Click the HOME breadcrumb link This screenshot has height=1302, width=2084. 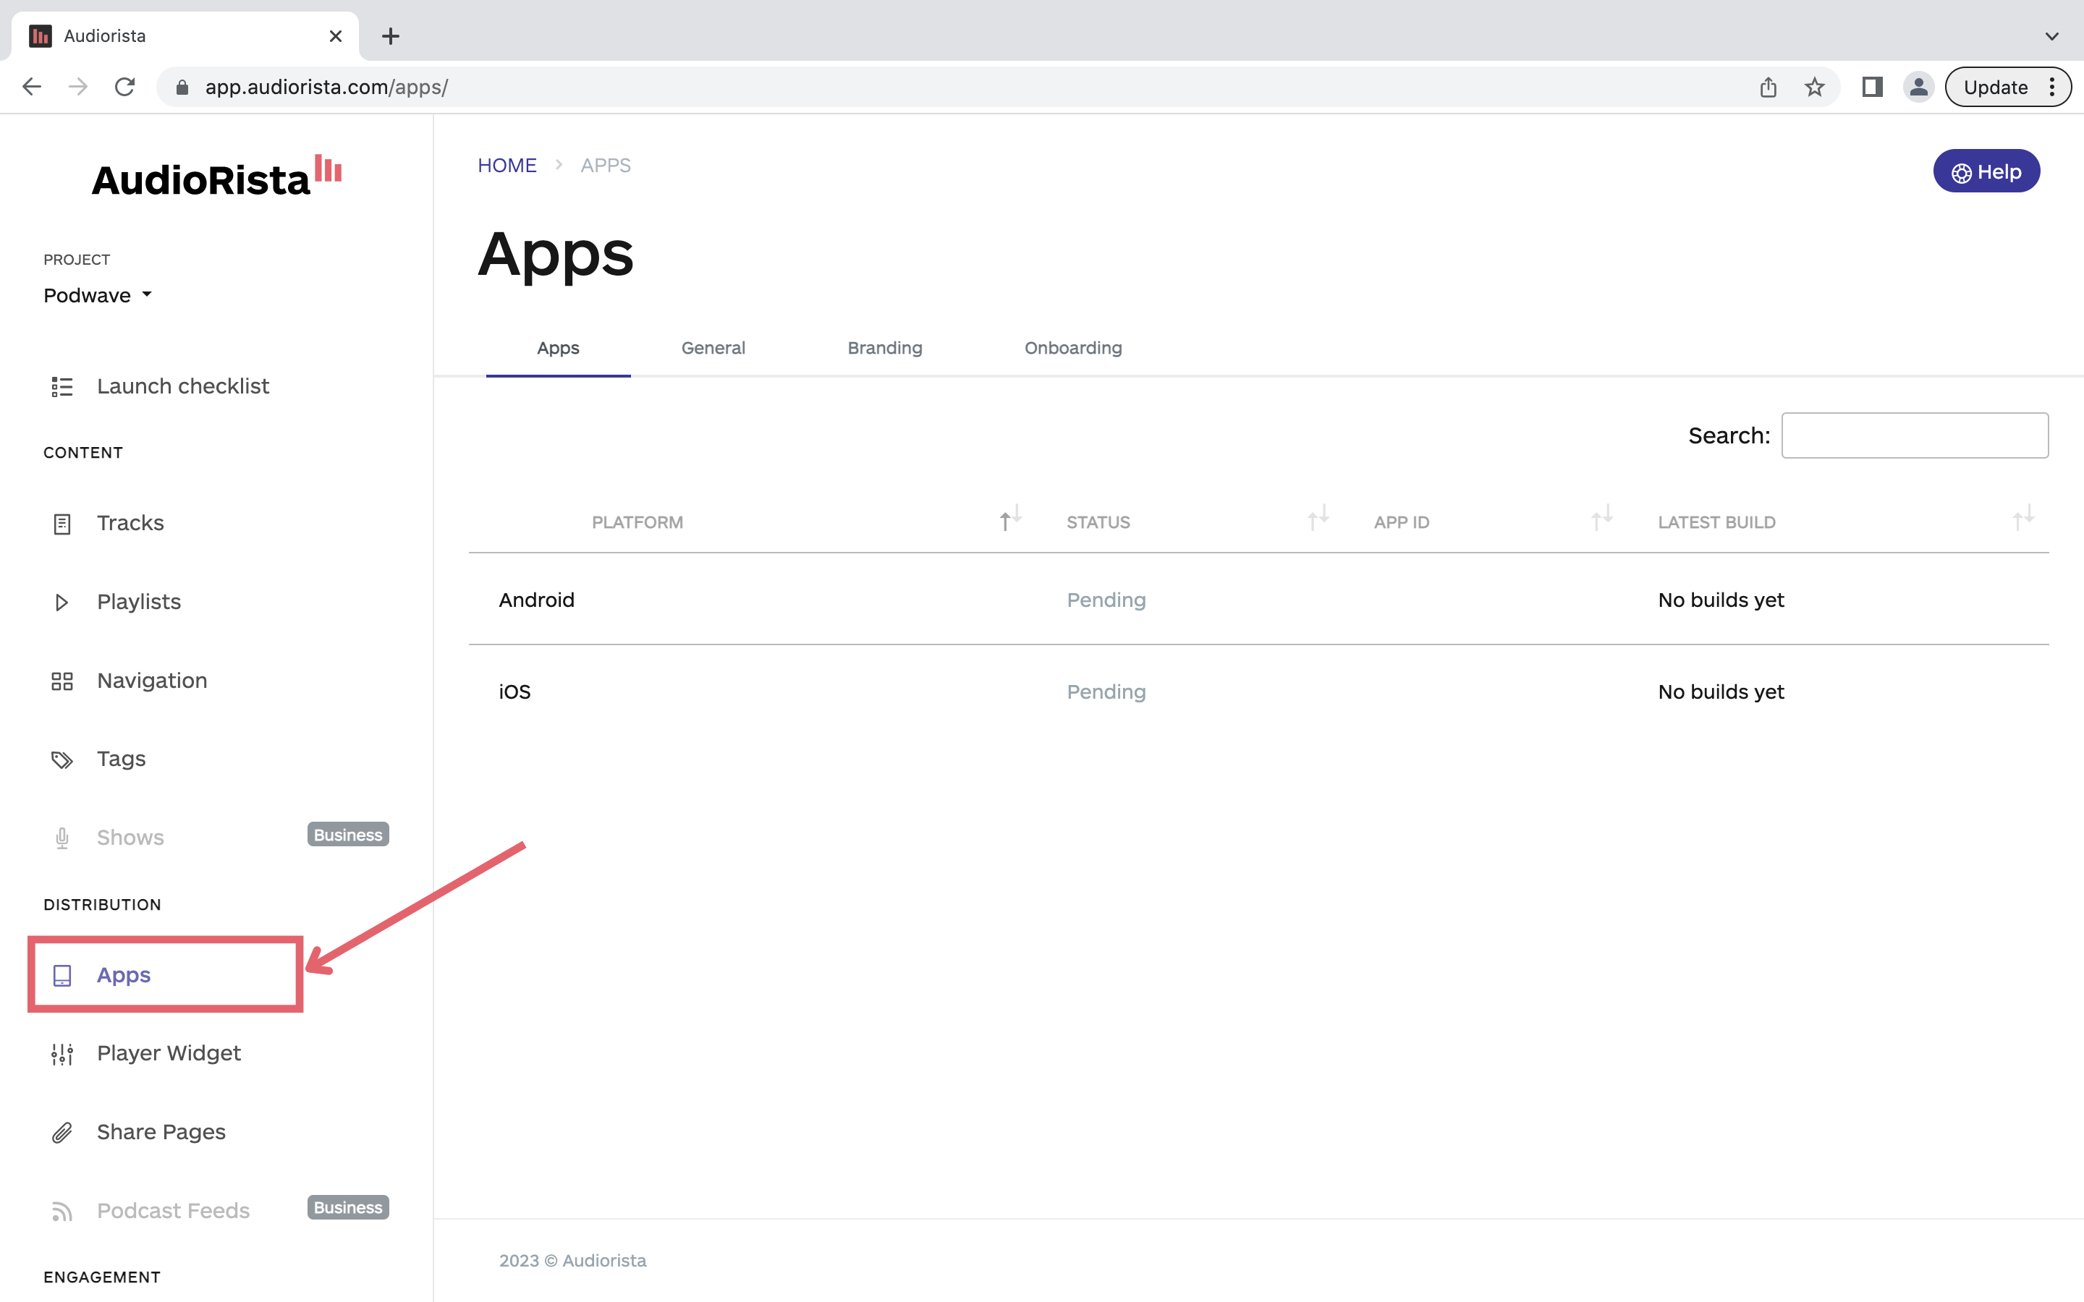[507, 166]
